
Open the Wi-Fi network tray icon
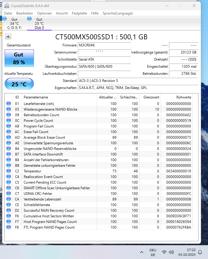point(164,252)
